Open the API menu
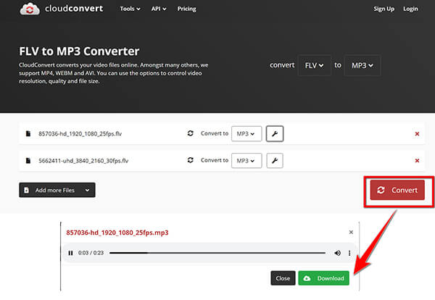Screen dimensions: 435x300 point(159,9)
